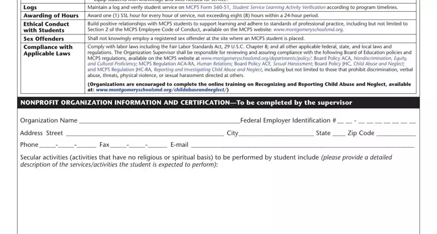Click the 'Awarding of Hours' row heading
This screenshot has height=234, width=437.
pyautogui.click(x=51, y=15)
